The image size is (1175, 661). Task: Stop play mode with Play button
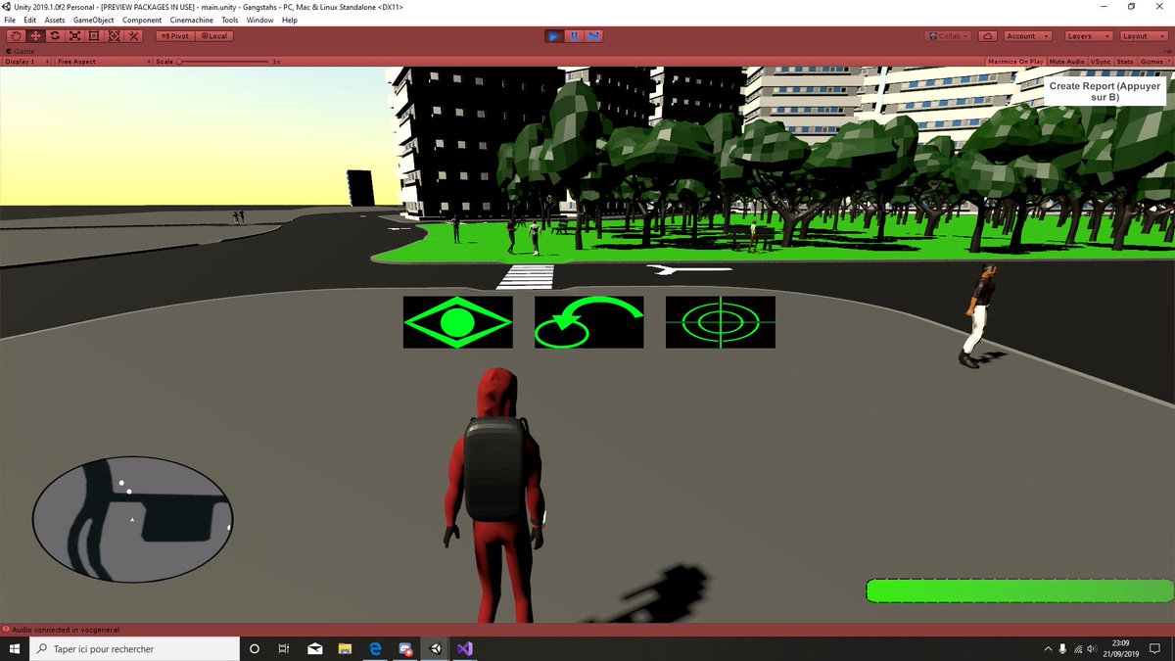point(554,36)
